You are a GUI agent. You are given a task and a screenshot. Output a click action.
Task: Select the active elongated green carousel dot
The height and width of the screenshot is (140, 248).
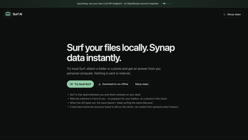[164, 3]
